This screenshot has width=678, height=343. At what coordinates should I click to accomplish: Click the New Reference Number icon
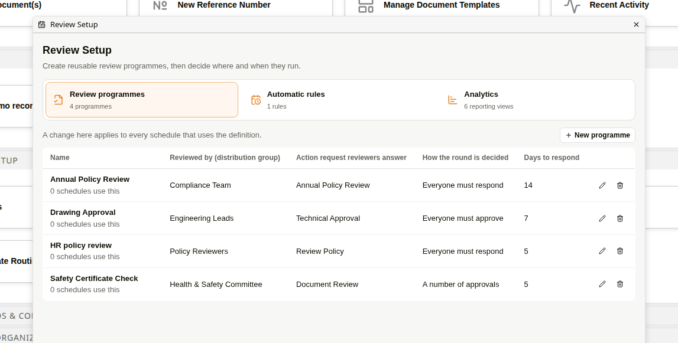point(160,5)
